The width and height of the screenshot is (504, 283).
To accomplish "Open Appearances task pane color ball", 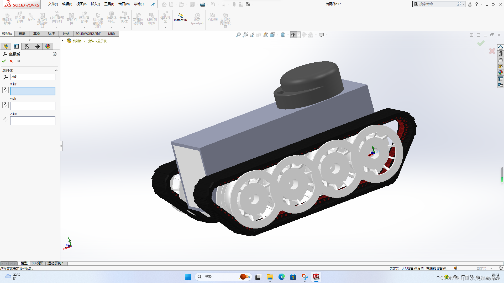I will (501, 73).
